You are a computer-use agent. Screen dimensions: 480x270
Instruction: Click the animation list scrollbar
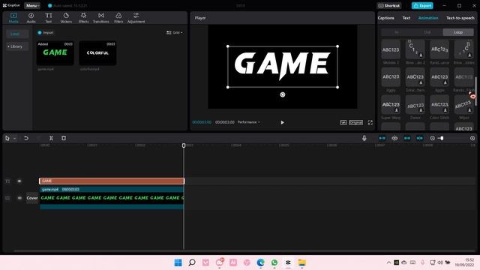tap(475, 91)
